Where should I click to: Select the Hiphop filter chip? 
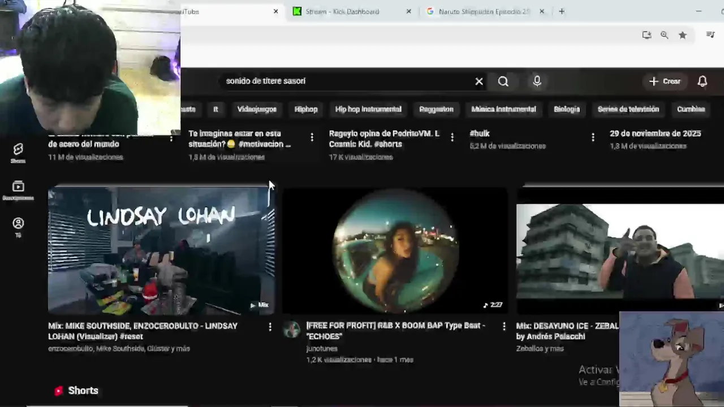pos(306,109)
